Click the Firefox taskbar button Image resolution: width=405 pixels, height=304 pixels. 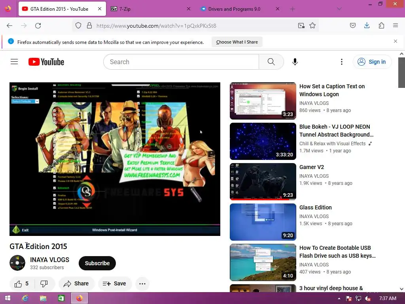click(x=79, y=298)
